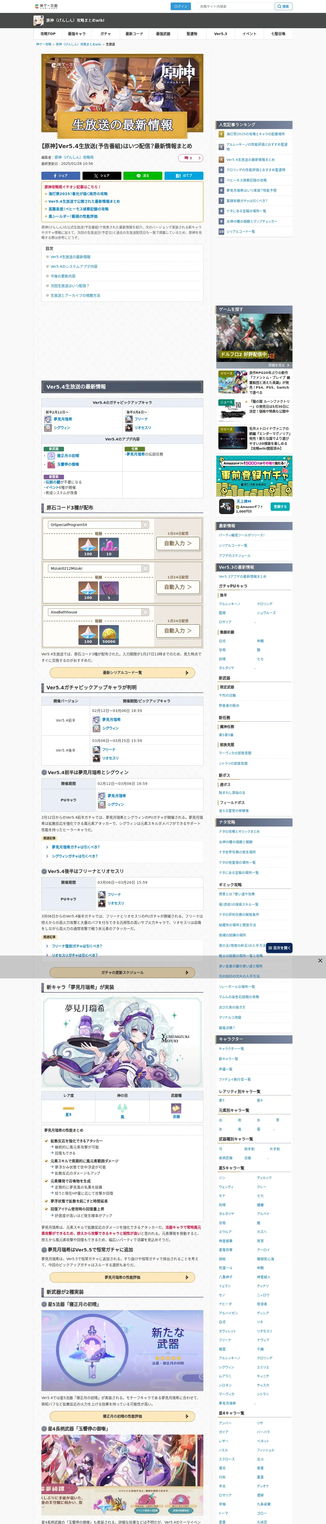Screen dimensions: 326x1524
Task: Open the ガチャ menu tab
Action: tap(105, 34)
